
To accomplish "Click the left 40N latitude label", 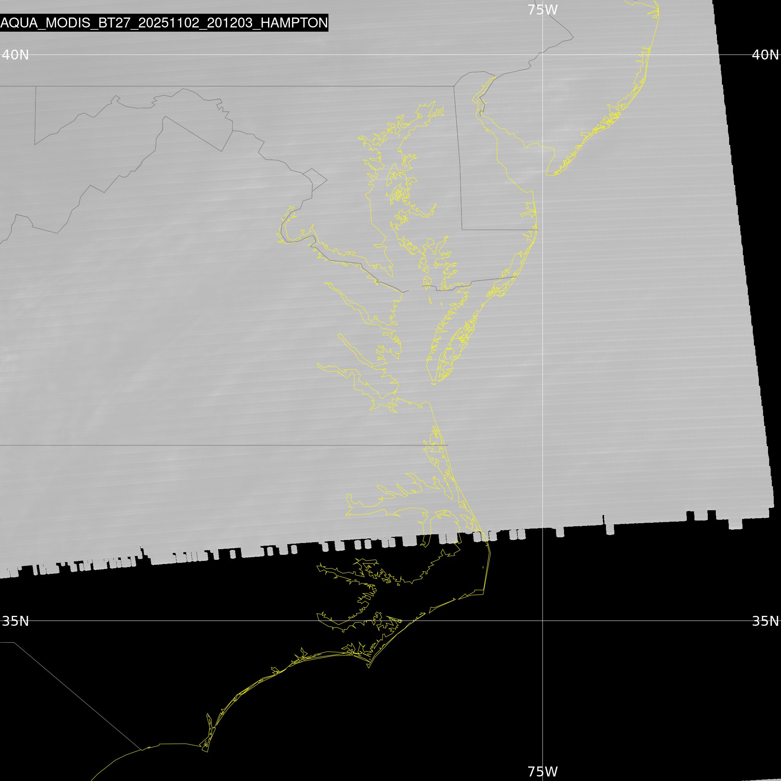I will tap(15, 55).
